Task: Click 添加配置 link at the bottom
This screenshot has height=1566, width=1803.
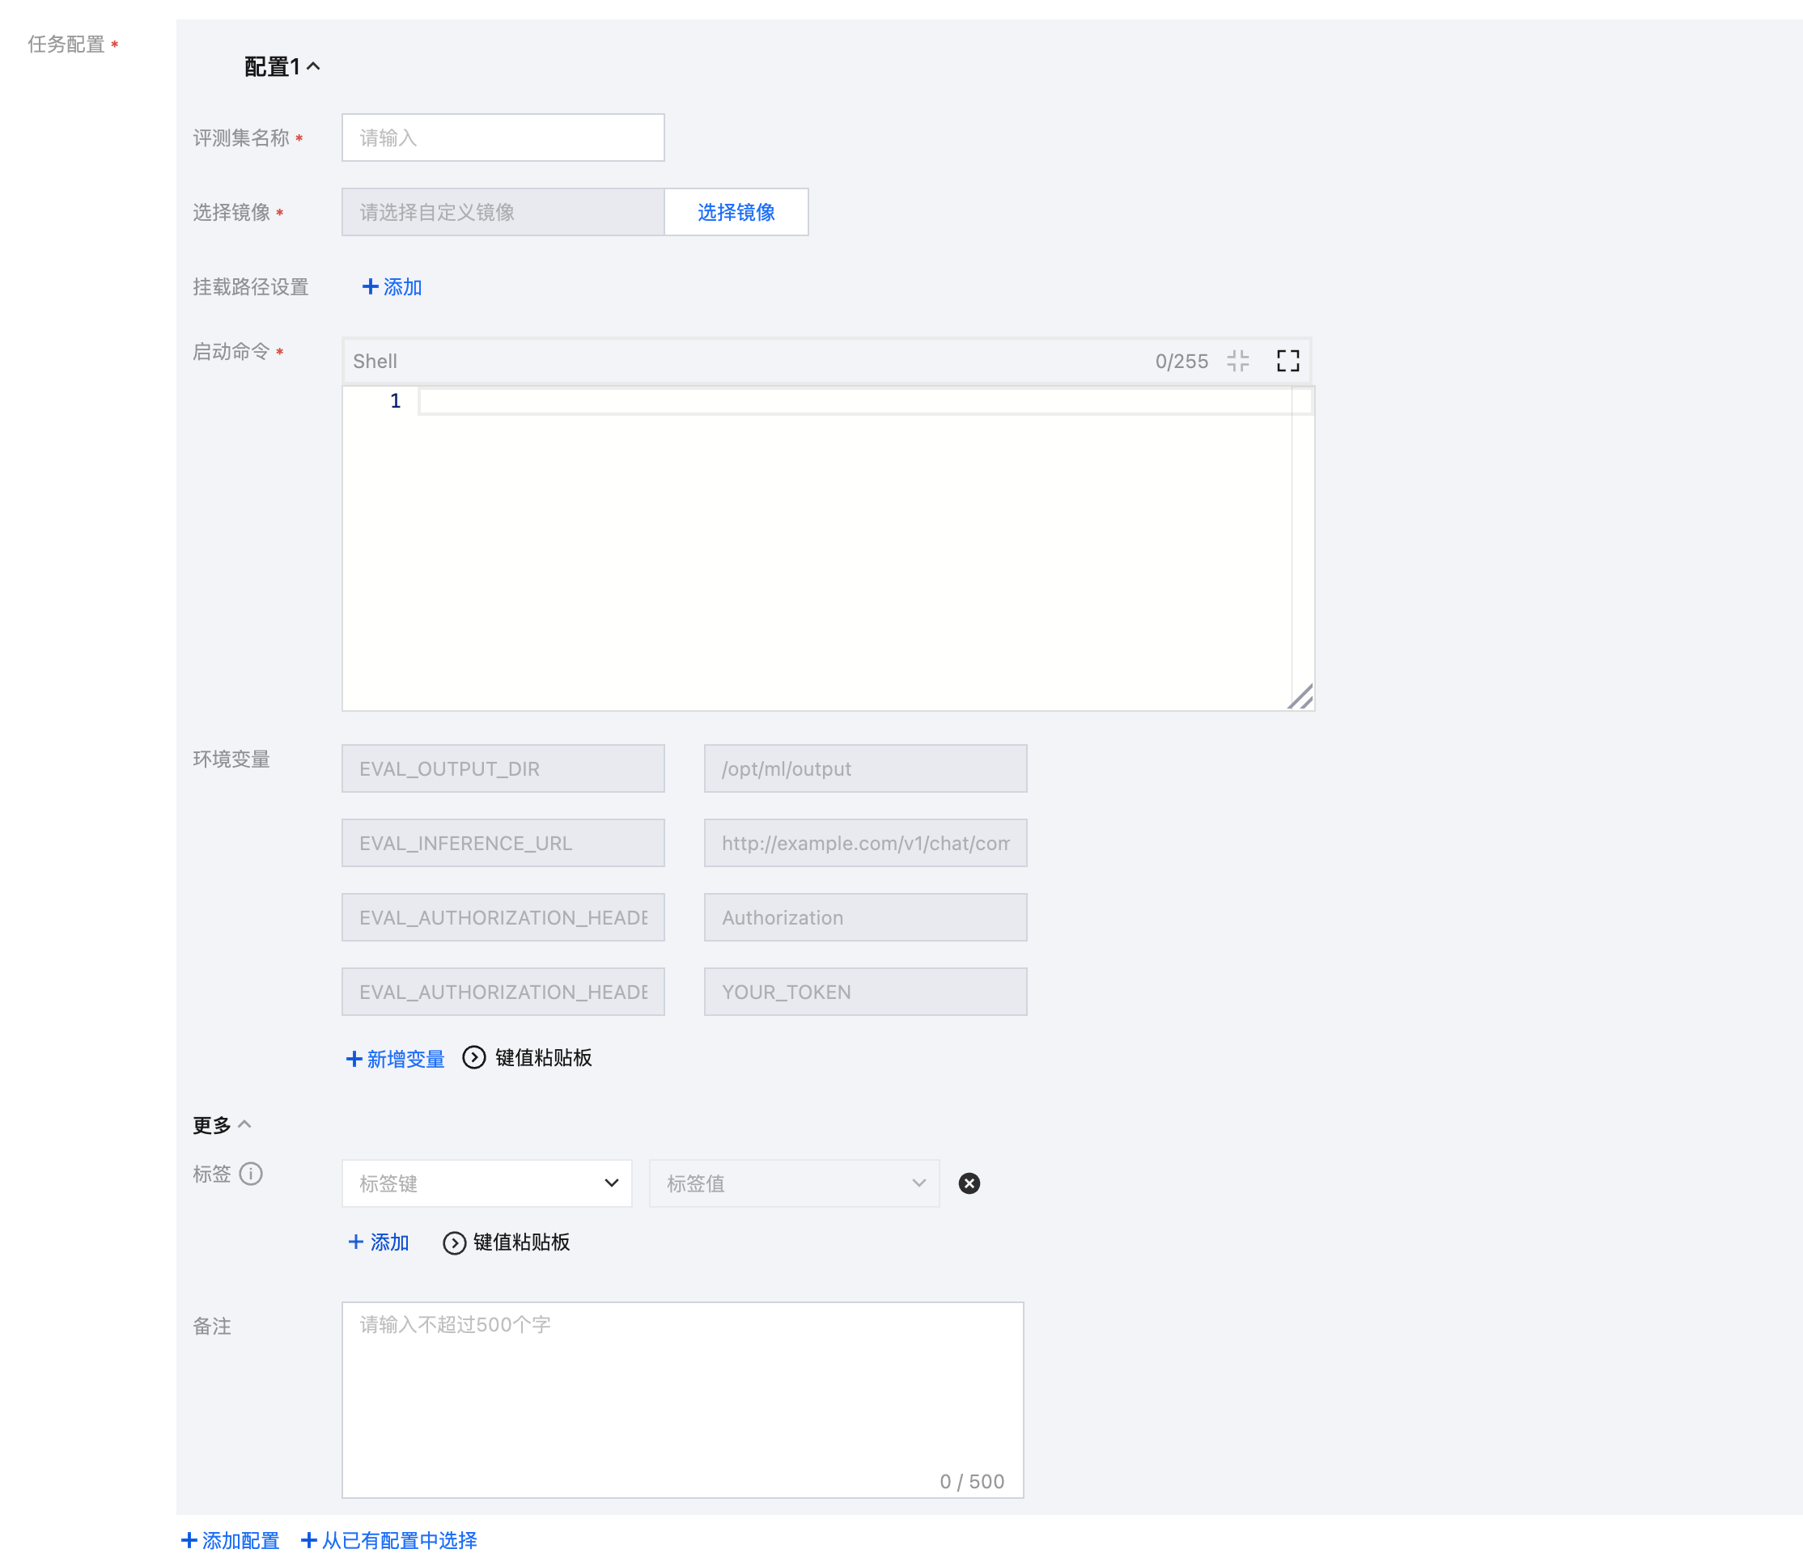Action: (230, 1541)
